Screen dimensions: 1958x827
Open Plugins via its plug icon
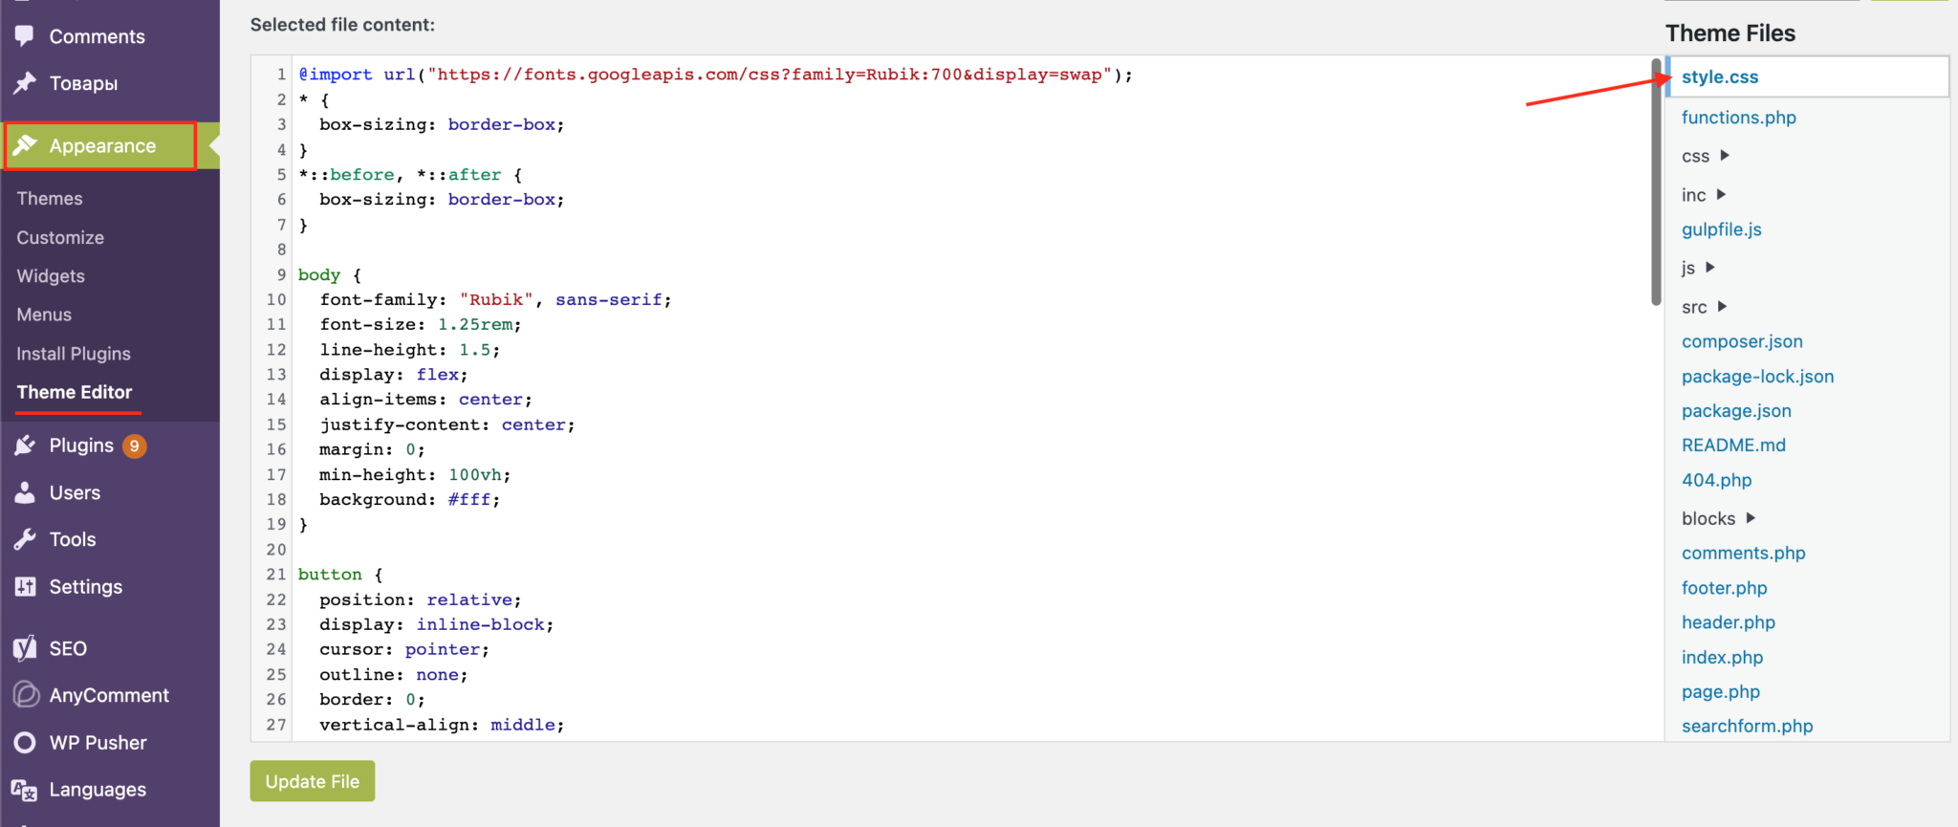coord(27,445)
